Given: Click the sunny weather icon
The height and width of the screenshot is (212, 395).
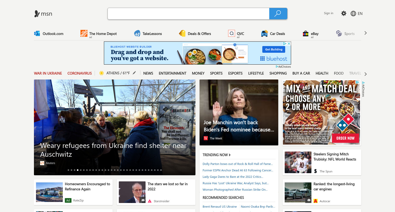Looking at the screenshot, I should 101,73.
